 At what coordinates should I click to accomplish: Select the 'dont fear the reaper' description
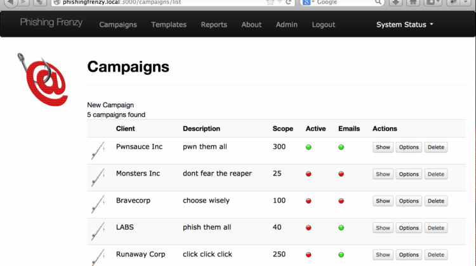coord(217,174)
